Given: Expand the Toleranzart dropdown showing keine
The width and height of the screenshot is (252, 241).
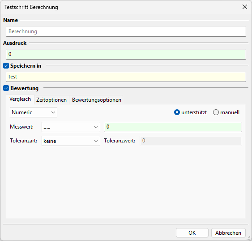Looking at the screenshot, I should pyautogui.click(x=71, y=141).
